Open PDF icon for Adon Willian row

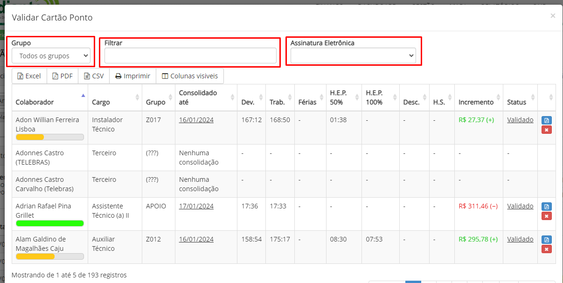(x=546, y=120)
